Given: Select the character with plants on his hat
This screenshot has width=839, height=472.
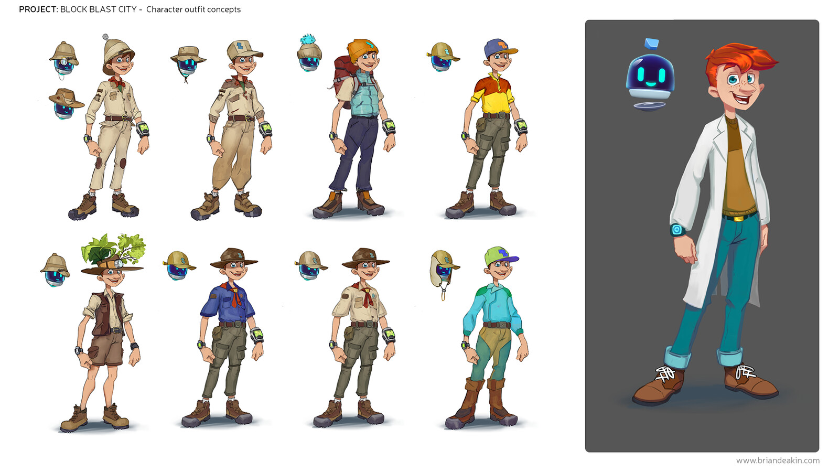Looking at the screenshot, I should pyautogui.click(x=102, y=333).
